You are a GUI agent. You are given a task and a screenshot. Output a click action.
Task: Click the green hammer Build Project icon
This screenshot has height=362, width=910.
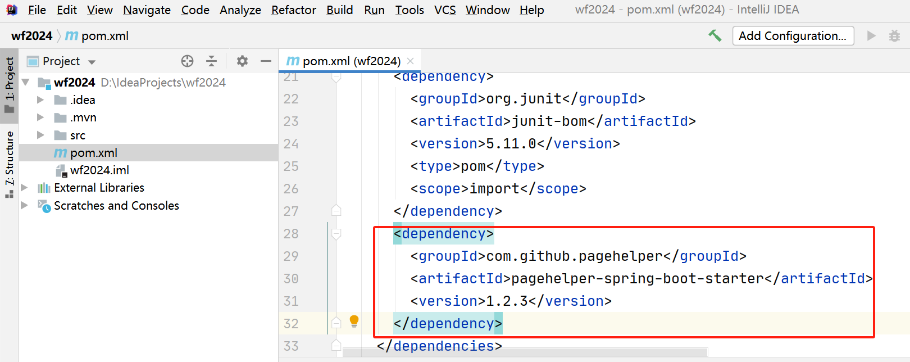coord(715,36)
